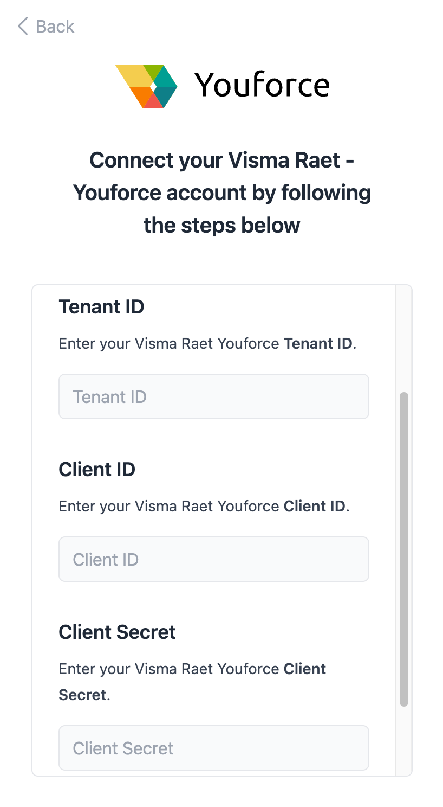Click the bold 'Tenant ID' in the instruction

click(318, 344)
